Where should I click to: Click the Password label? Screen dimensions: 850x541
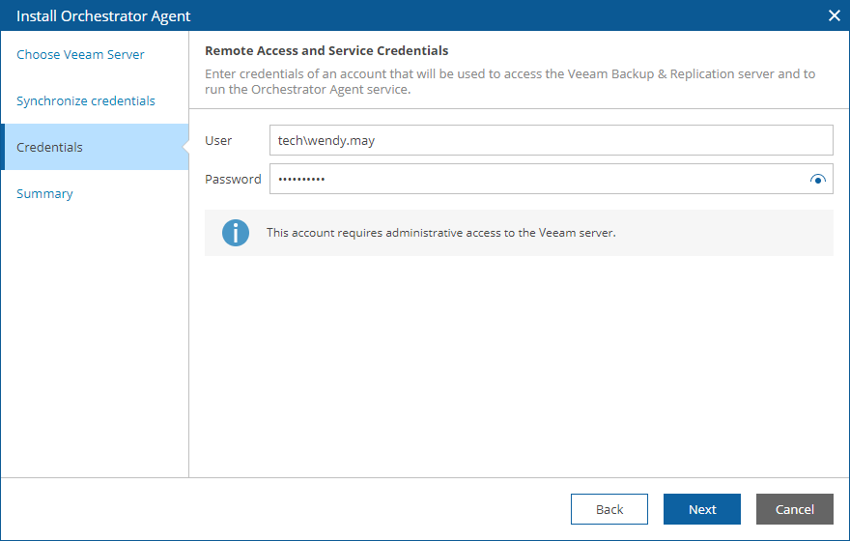(x=233, y=179)
